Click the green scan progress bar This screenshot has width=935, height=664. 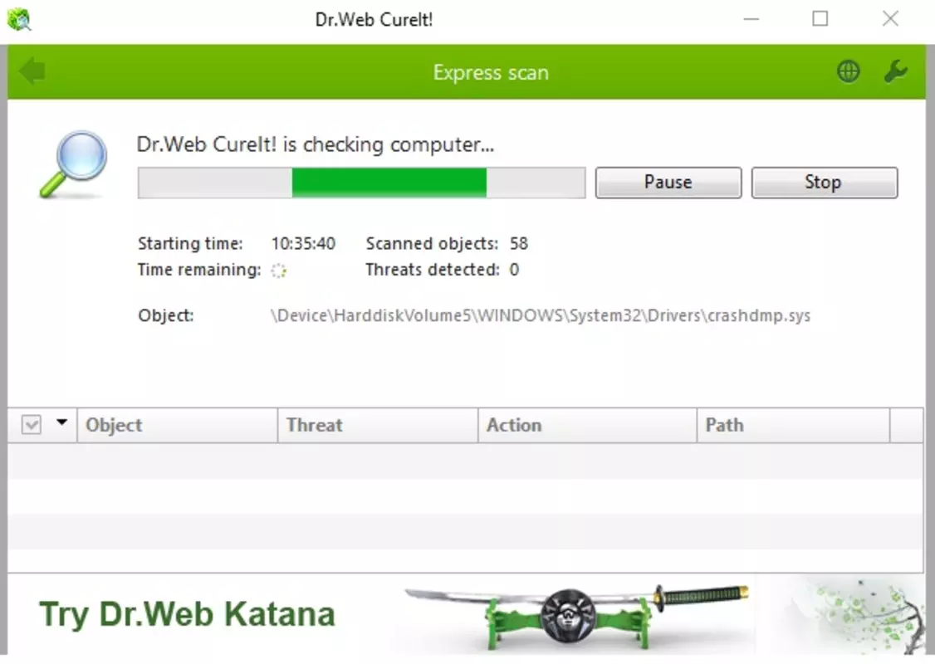point(361,183)
